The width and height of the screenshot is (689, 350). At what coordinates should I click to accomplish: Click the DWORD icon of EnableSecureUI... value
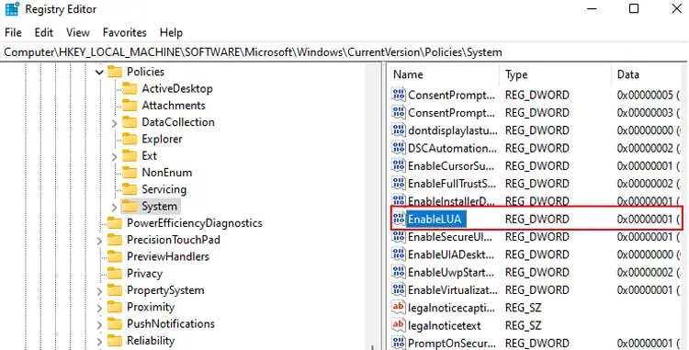(399, 237)
